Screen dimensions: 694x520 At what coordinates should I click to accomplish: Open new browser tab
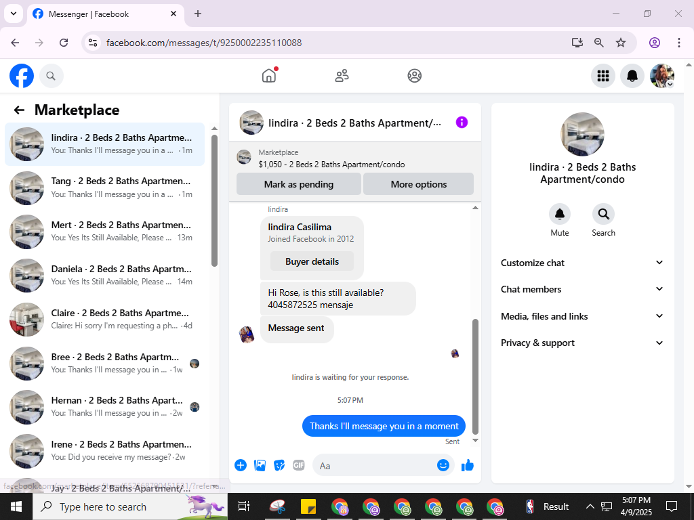pos(198,14)
